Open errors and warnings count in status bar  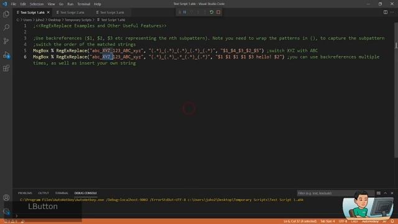pos(10,222)
